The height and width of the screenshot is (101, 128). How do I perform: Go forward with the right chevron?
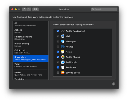click(x=29, y=9)
